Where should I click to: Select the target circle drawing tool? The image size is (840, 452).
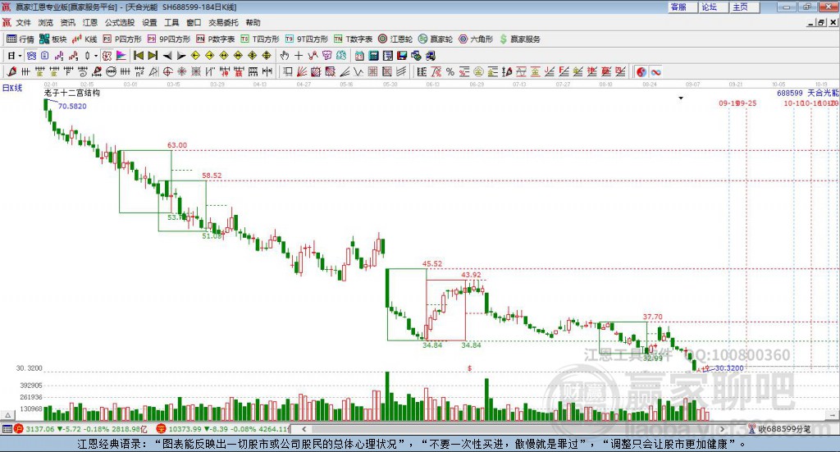click(x=167, y=71)
